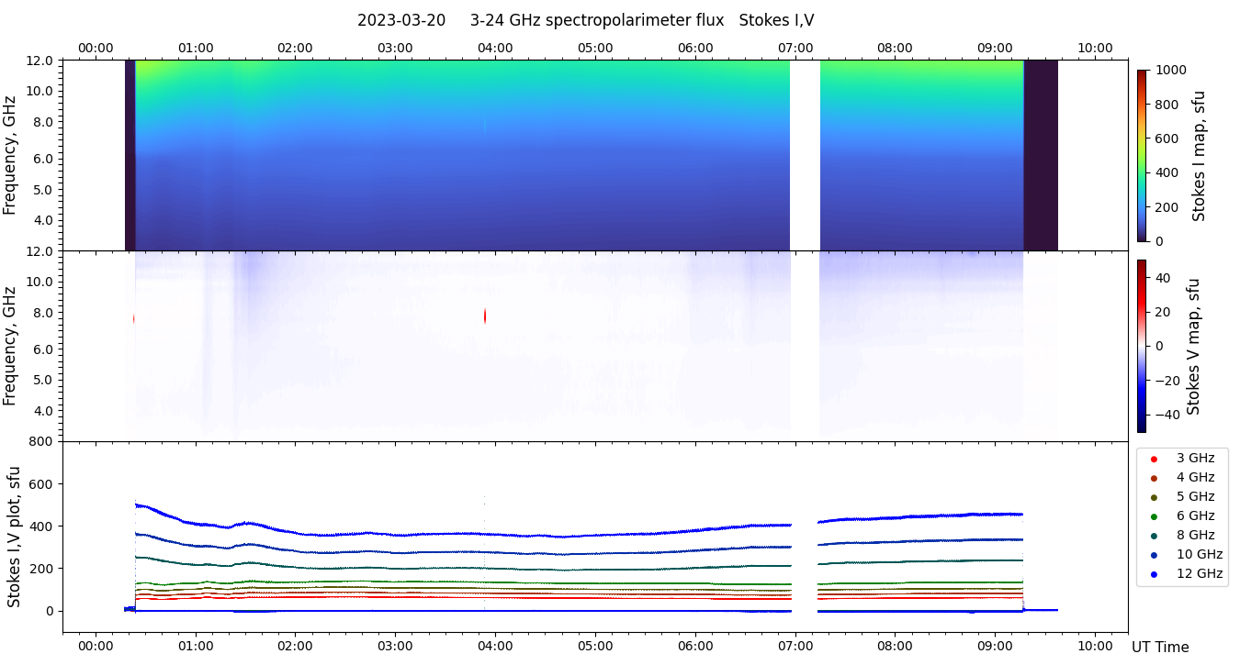1240x665 pixels.
Task: Click the UT Time axis label
Action: [x=1160, y=648]
